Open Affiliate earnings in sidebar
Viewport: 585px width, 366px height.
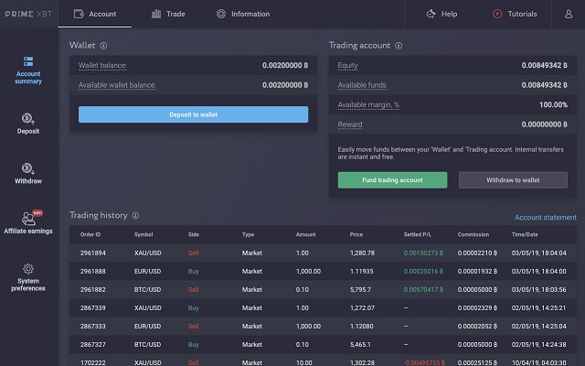pos(27,222)
